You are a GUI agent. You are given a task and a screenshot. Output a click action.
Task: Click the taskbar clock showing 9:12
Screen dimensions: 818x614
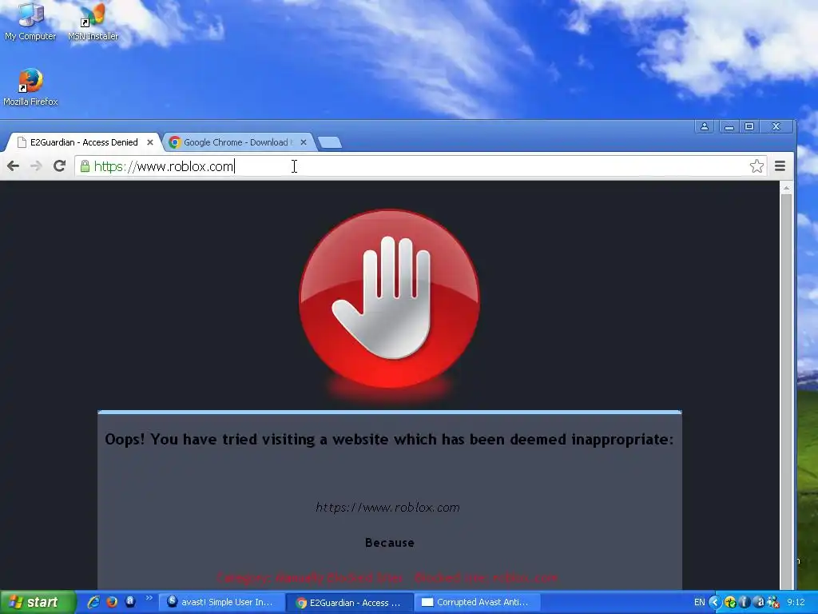click(796, 602)
